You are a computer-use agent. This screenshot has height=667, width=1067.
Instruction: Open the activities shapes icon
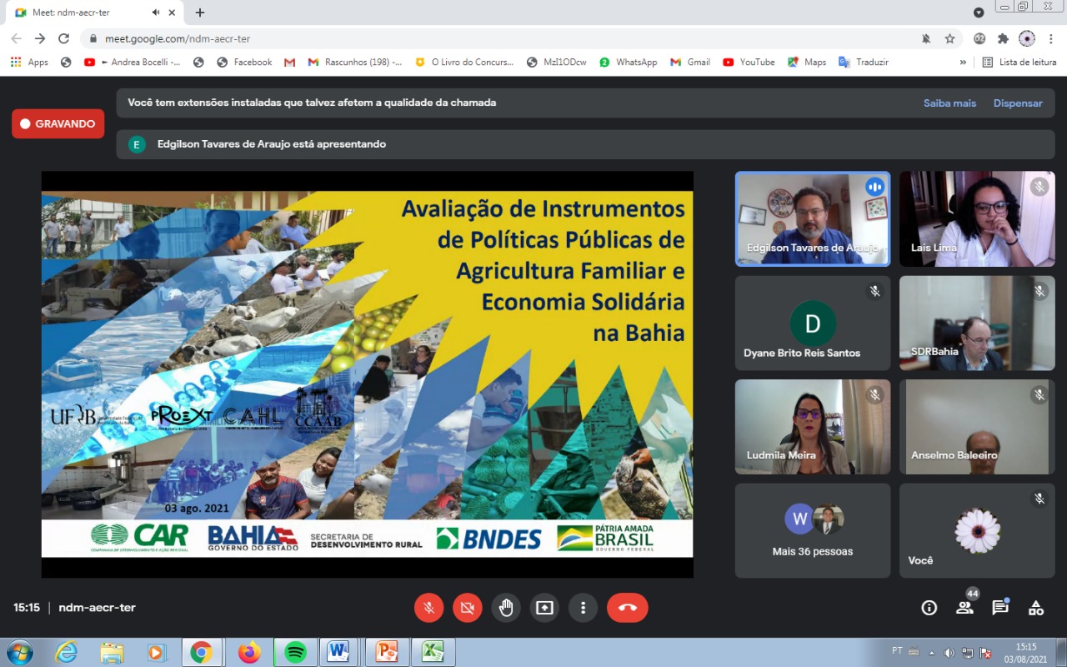(x=1035, y=608)
